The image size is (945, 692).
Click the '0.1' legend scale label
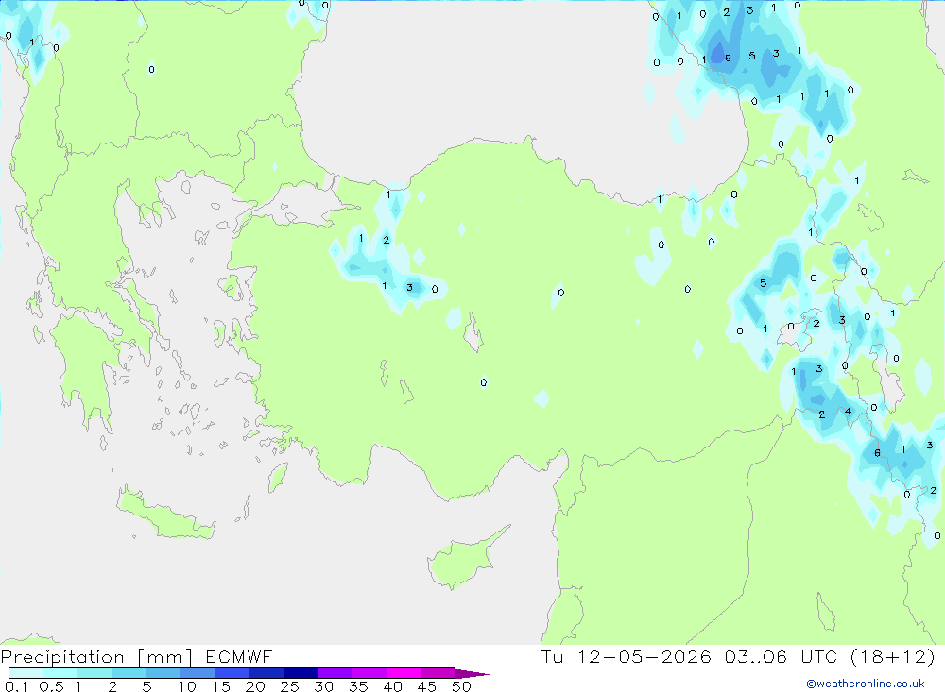pos(16,686)
